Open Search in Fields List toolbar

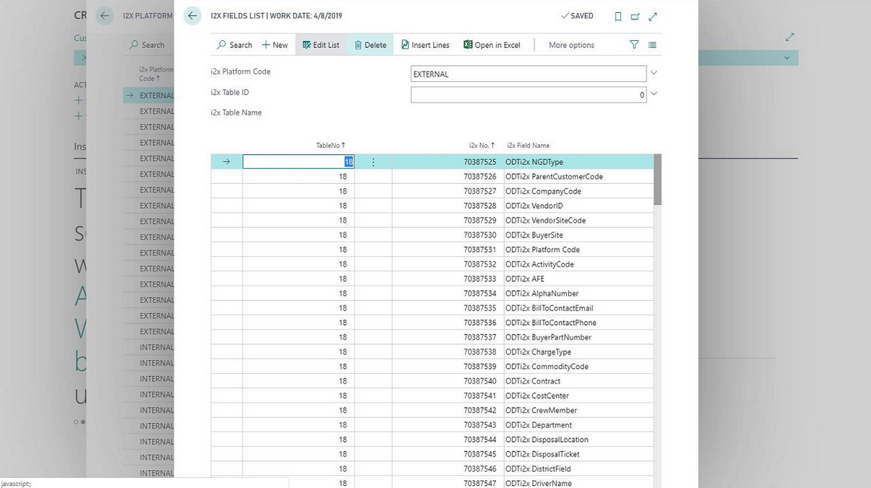[x=235, y=44]
